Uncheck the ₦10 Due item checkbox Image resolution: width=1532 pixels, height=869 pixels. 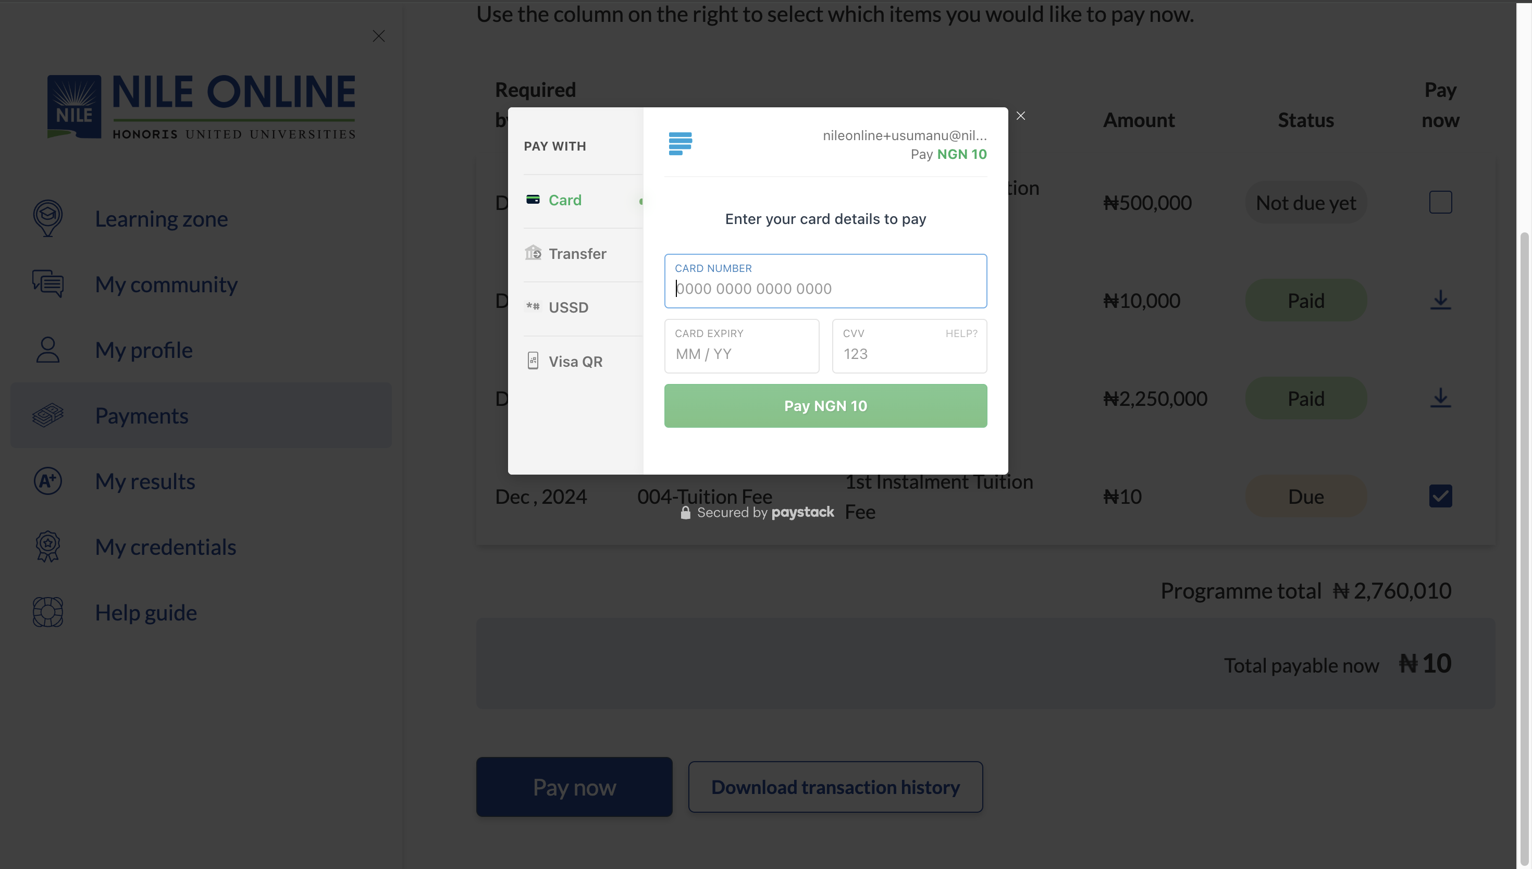[1440, 496]
